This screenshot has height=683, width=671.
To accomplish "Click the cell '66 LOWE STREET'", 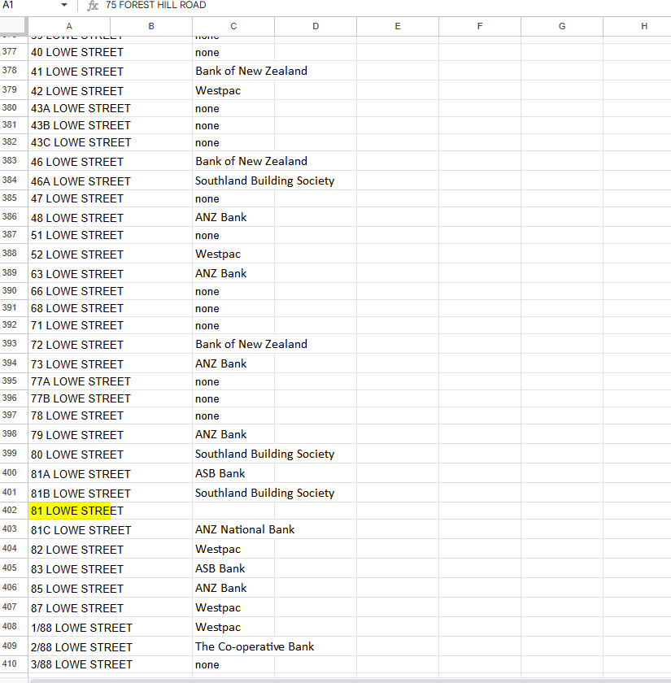I will pyautogui.click(x=69, y=291).
